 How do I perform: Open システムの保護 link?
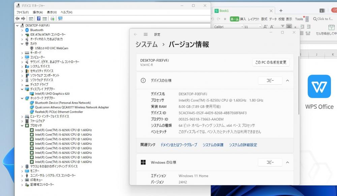[x=213, y=145]
